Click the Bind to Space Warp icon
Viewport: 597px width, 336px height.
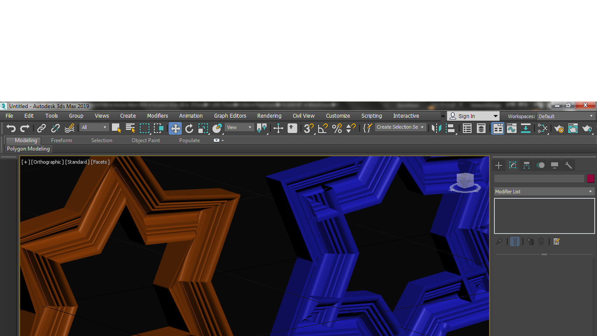69,128
